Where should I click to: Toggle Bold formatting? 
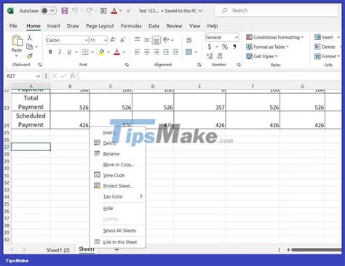(50, 52)
